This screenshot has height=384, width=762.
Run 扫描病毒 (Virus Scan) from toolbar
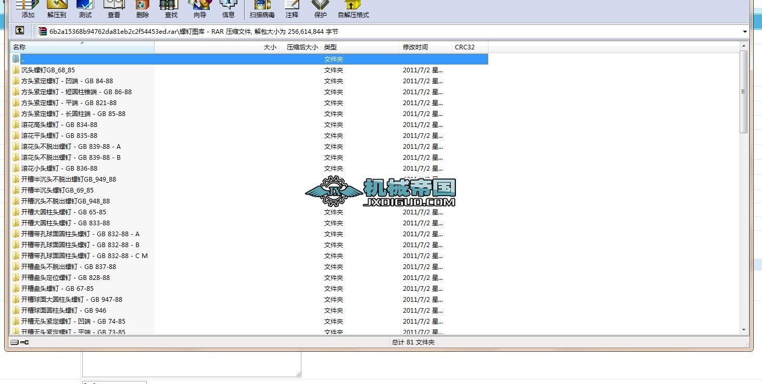point(261,9)
